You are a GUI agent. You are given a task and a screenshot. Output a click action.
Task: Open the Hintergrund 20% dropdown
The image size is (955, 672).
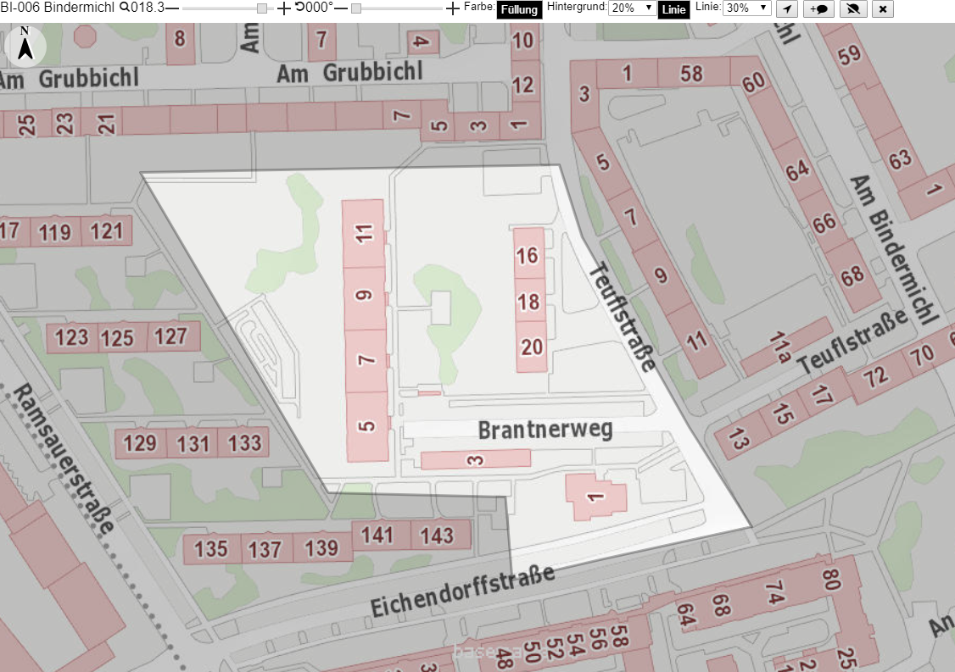[x=632, y=8]
